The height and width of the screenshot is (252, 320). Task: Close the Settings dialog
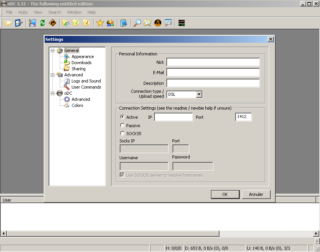[270, 39]
